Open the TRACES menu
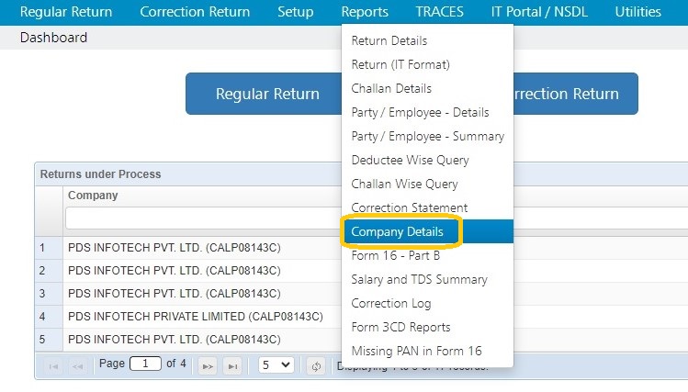The height and width of the screenshot is (392, 688). (x=439, y=12)
